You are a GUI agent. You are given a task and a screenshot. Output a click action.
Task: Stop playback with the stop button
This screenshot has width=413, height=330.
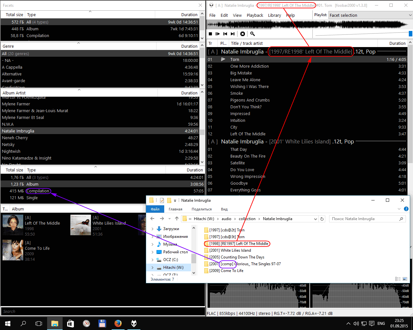click(210, 34)
